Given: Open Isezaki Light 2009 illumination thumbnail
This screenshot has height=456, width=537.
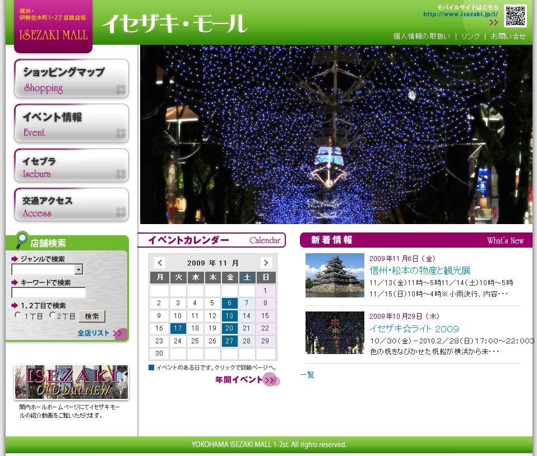Looking at the screenshot, I should [x=335, y=333].
